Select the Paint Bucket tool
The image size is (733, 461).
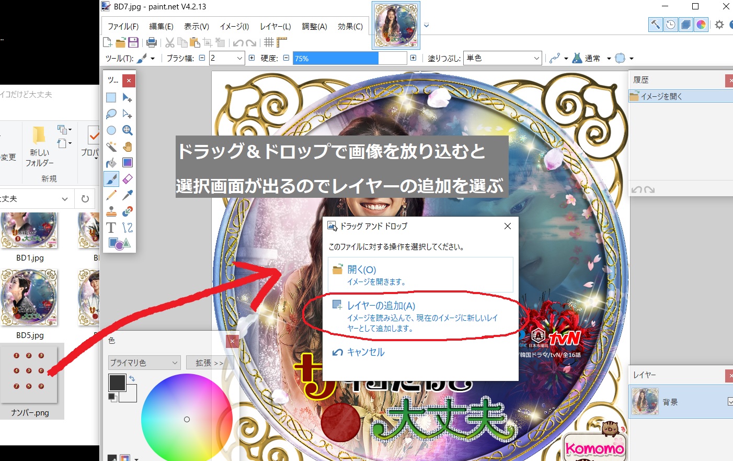(x=111, y=163)
